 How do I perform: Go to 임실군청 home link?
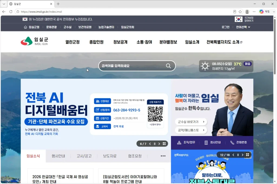tap(32, 27)
